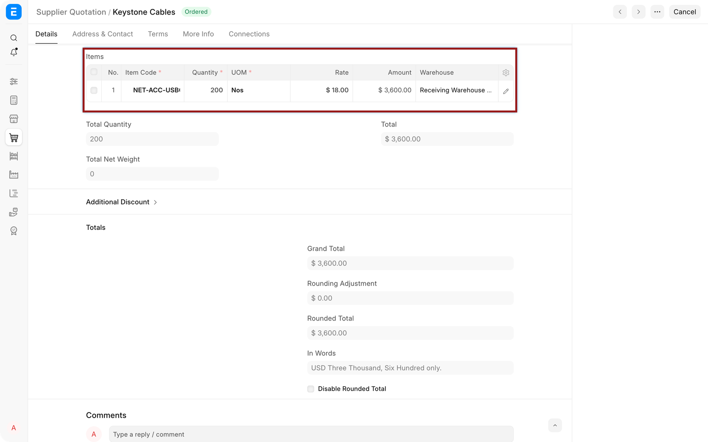Open the settings sliders sidebar icon

pos(14,81)
